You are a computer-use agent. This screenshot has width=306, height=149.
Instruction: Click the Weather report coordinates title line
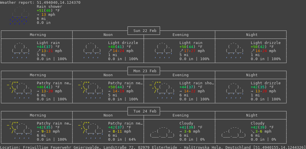[x=40, y=3]
